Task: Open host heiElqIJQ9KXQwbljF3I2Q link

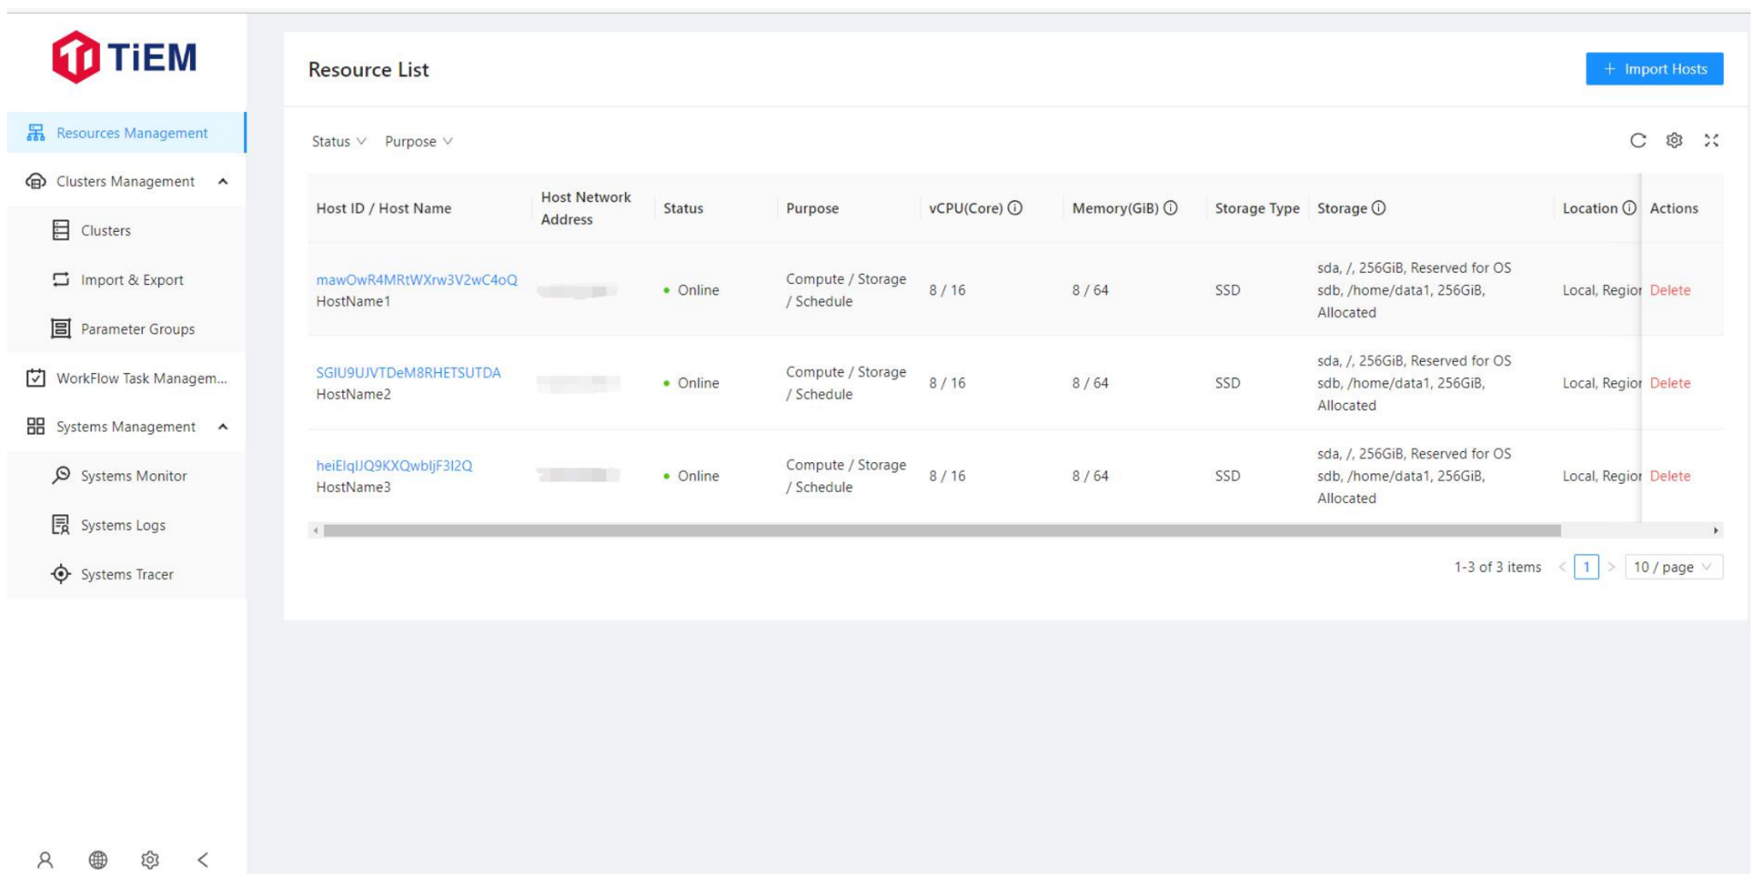Action: (x=394, y=466)
